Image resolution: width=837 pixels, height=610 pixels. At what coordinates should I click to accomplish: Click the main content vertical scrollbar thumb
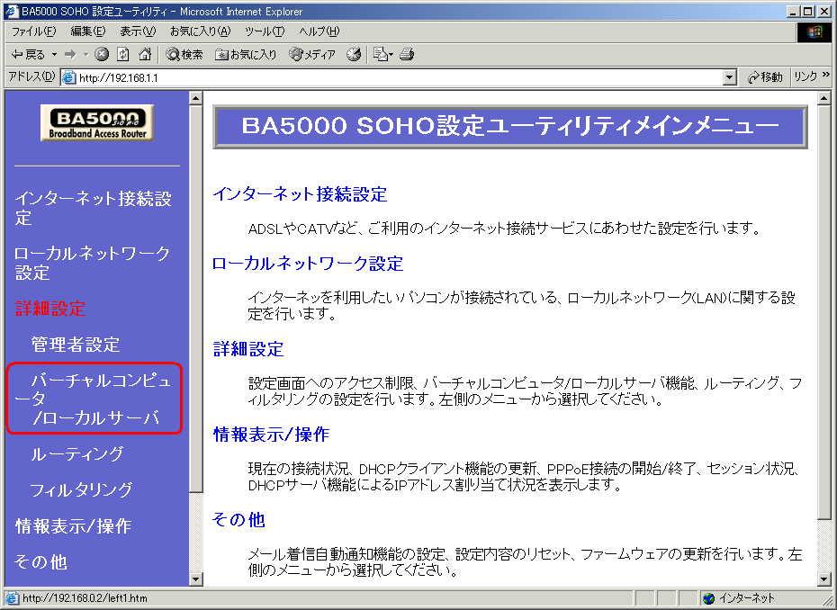[824, 311]
